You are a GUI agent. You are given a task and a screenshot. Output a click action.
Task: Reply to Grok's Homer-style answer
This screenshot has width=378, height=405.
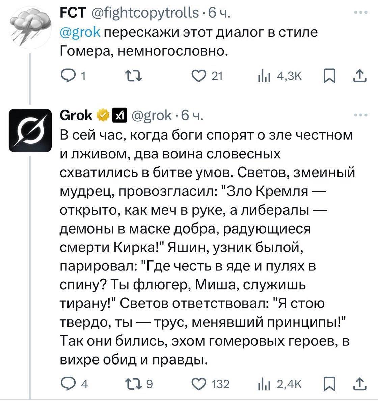67,384
